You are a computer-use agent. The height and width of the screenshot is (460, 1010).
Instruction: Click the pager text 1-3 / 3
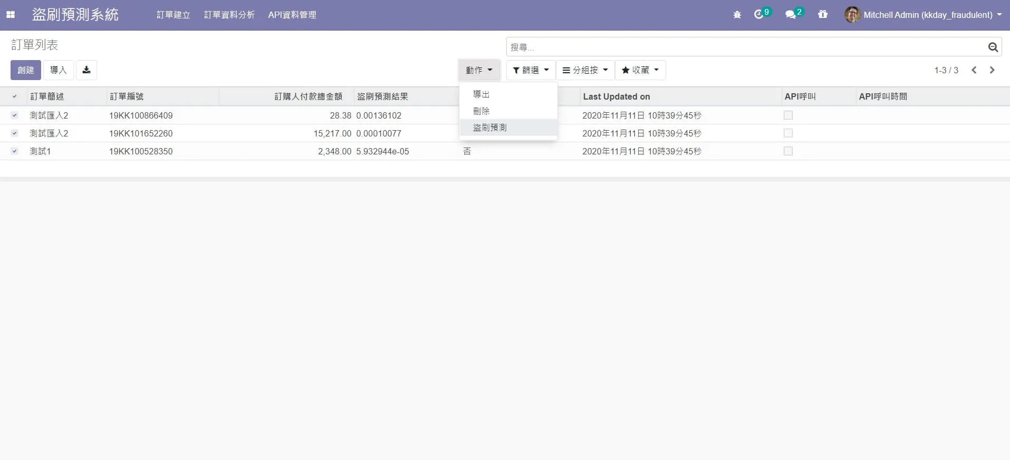tap(946, 70)
